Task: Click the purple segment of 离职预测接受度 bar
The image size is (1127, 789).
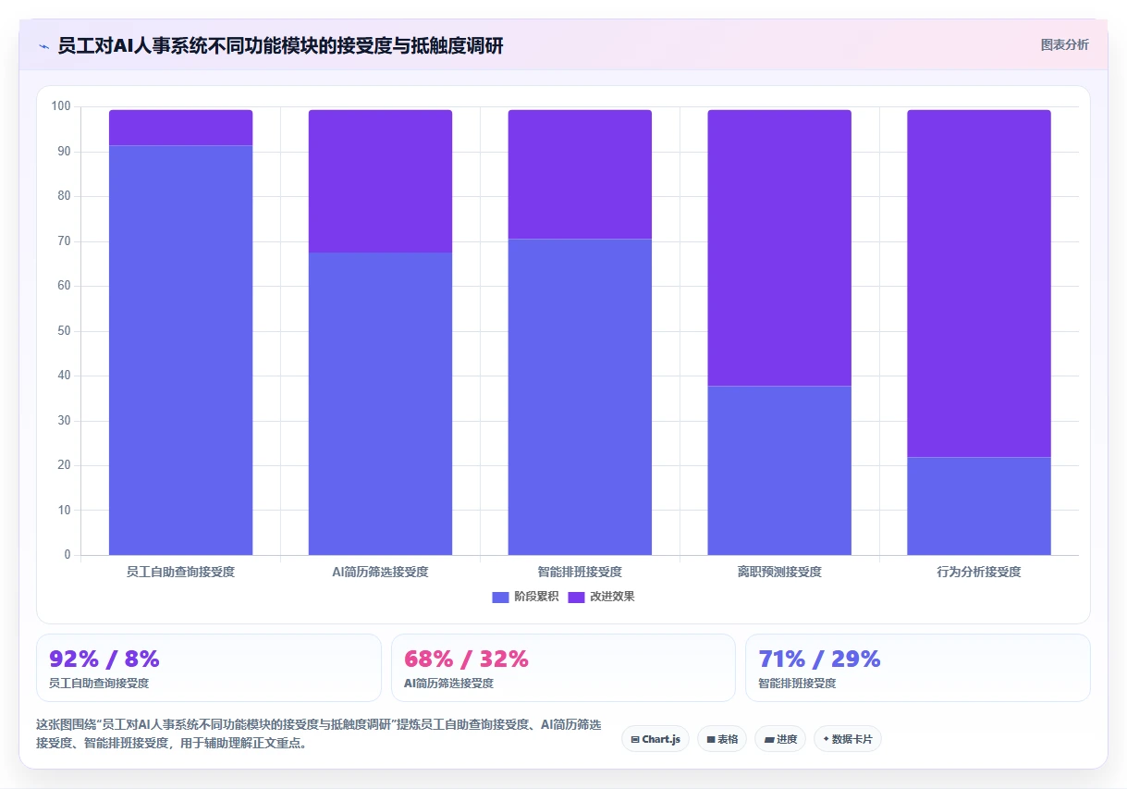Action: point(779,248)
